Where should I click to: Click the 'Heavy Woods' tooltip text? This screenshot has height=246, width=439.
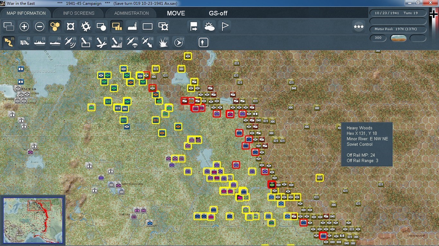coord(359,128)
